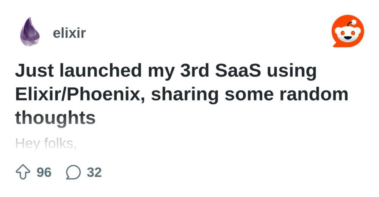Open comments via the speech bubble icon
This screenshot has height=197, width=379.
(73, 172)
